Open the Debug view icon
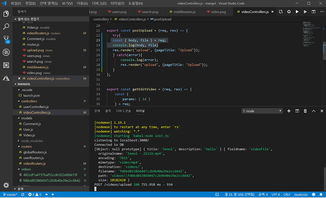 pos(6,52)
